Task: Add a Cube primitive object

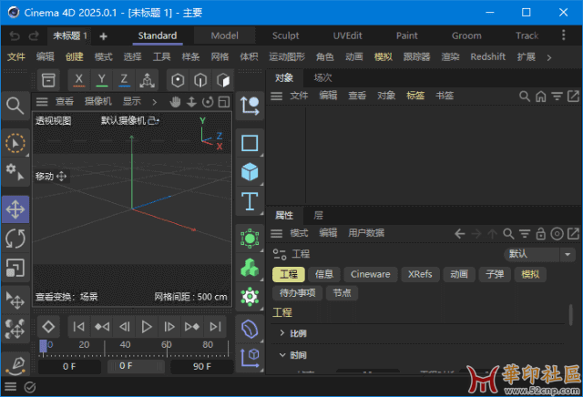Action: tap(250, 172)
